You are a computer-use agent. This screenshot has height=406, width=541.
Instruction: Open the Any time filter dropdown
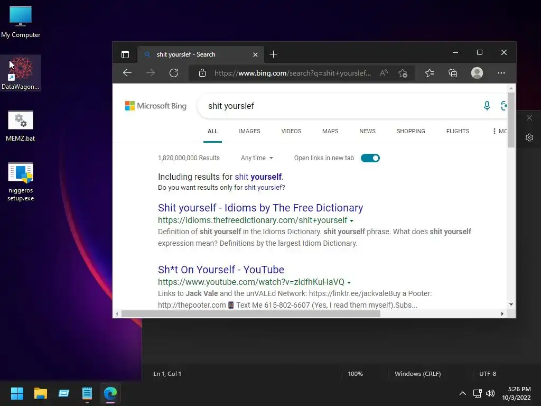(257, 158)
